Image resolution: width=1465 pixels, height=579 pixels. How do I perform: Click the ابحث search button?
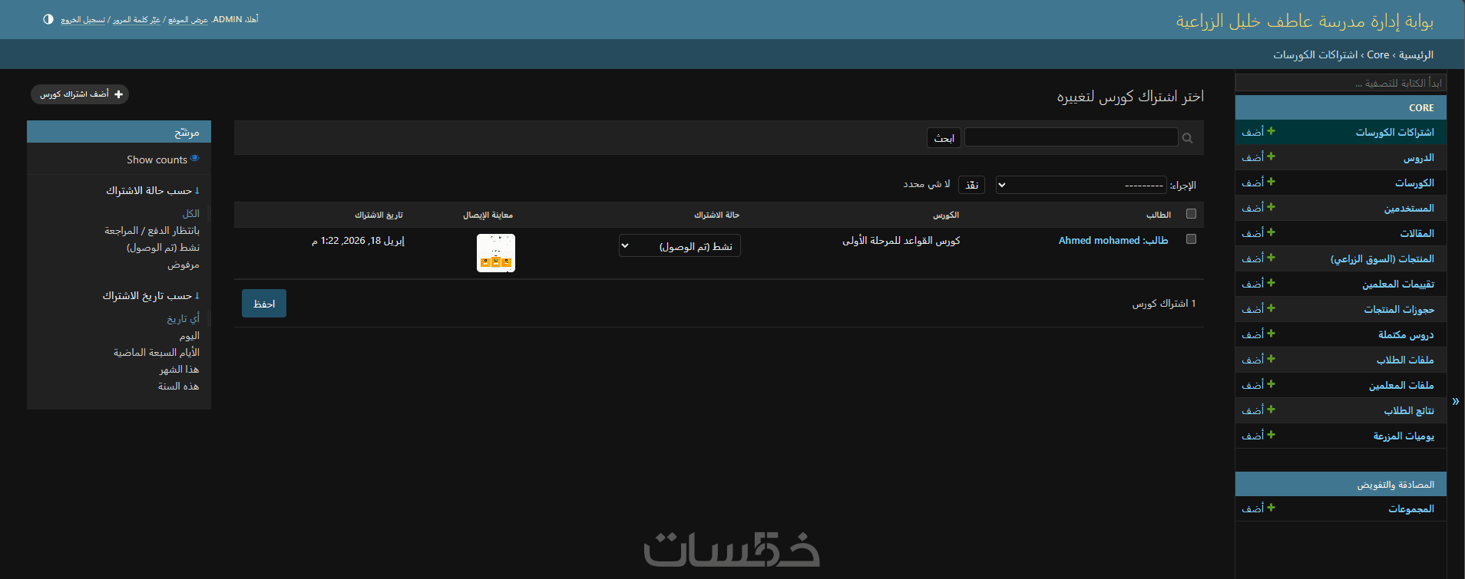[x=944, y=138]
